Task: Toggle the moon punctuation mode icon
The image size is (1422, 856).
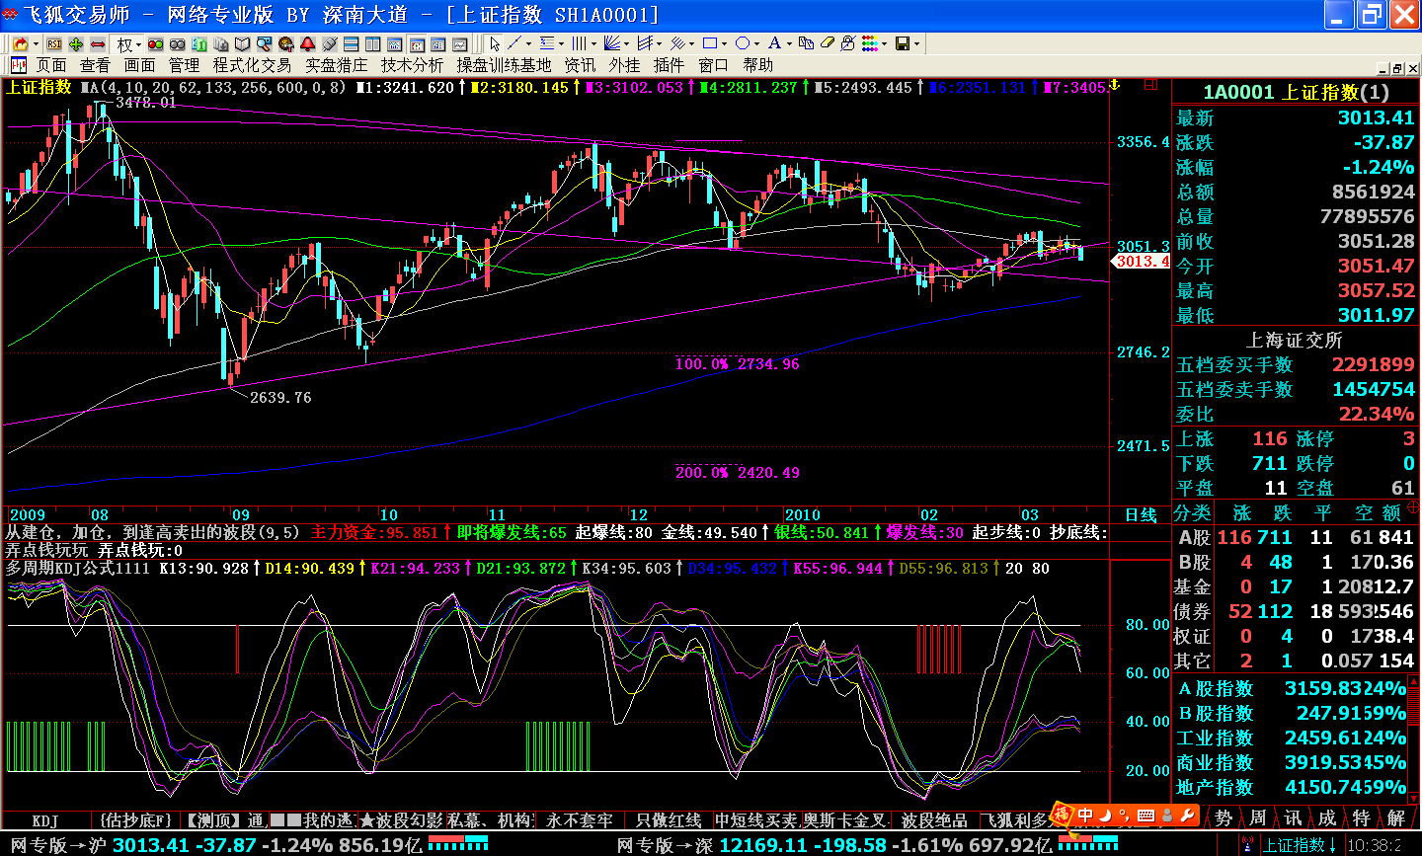Action: pyautogui.click(x=1107, y=816)
